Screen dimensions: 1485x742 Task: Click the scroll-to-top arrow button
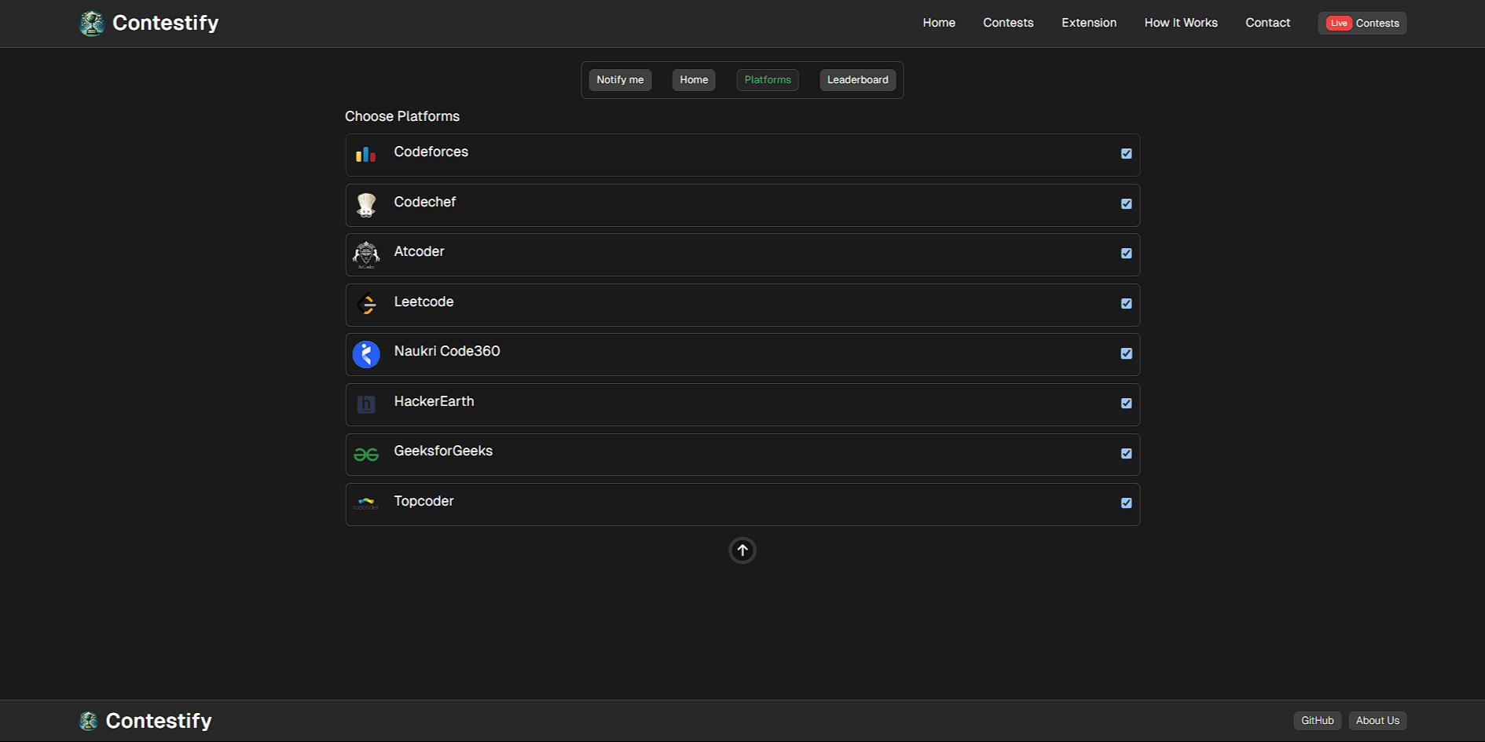(x=742, y=550)
